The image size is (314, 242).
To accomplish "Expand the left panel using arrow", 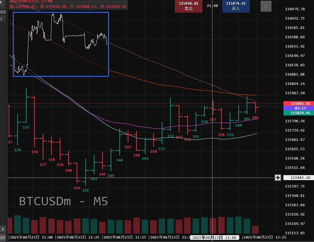I will [x=3, y=229].
